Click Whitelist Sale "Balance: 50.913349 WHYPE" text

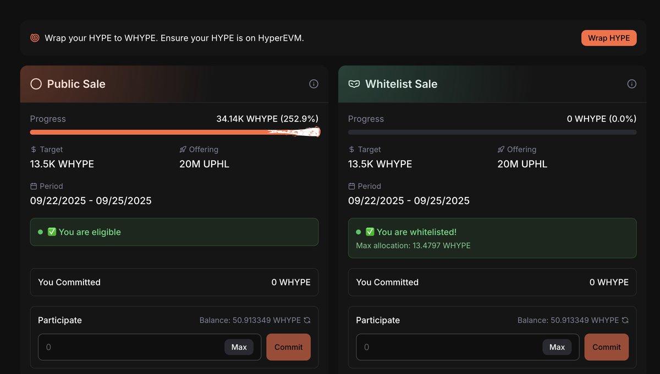pyautogui.click(x=568, y=320)
